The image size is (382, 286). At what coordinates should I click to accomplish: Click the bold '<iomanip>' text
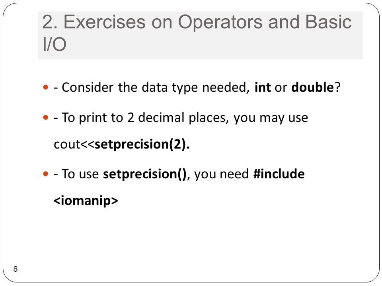[x=86, y=201]
